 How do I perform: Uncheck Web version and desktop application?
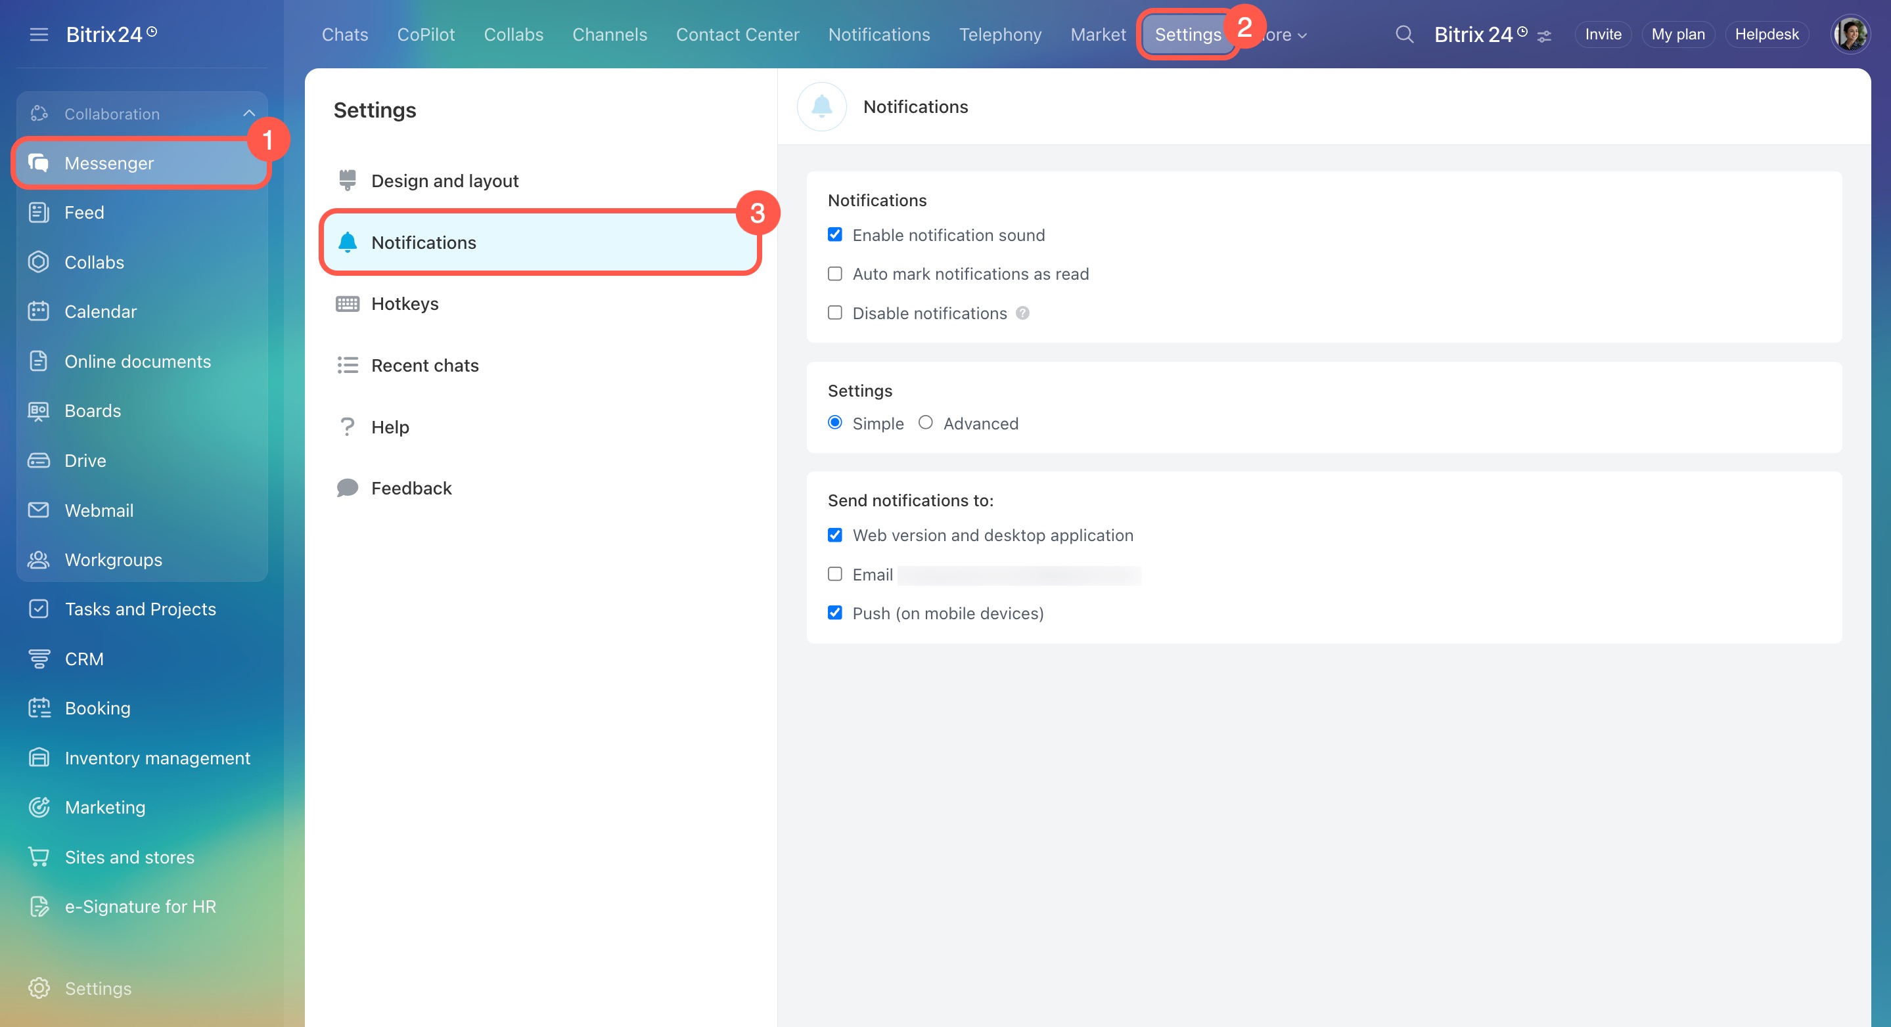[x=834, y=535]
